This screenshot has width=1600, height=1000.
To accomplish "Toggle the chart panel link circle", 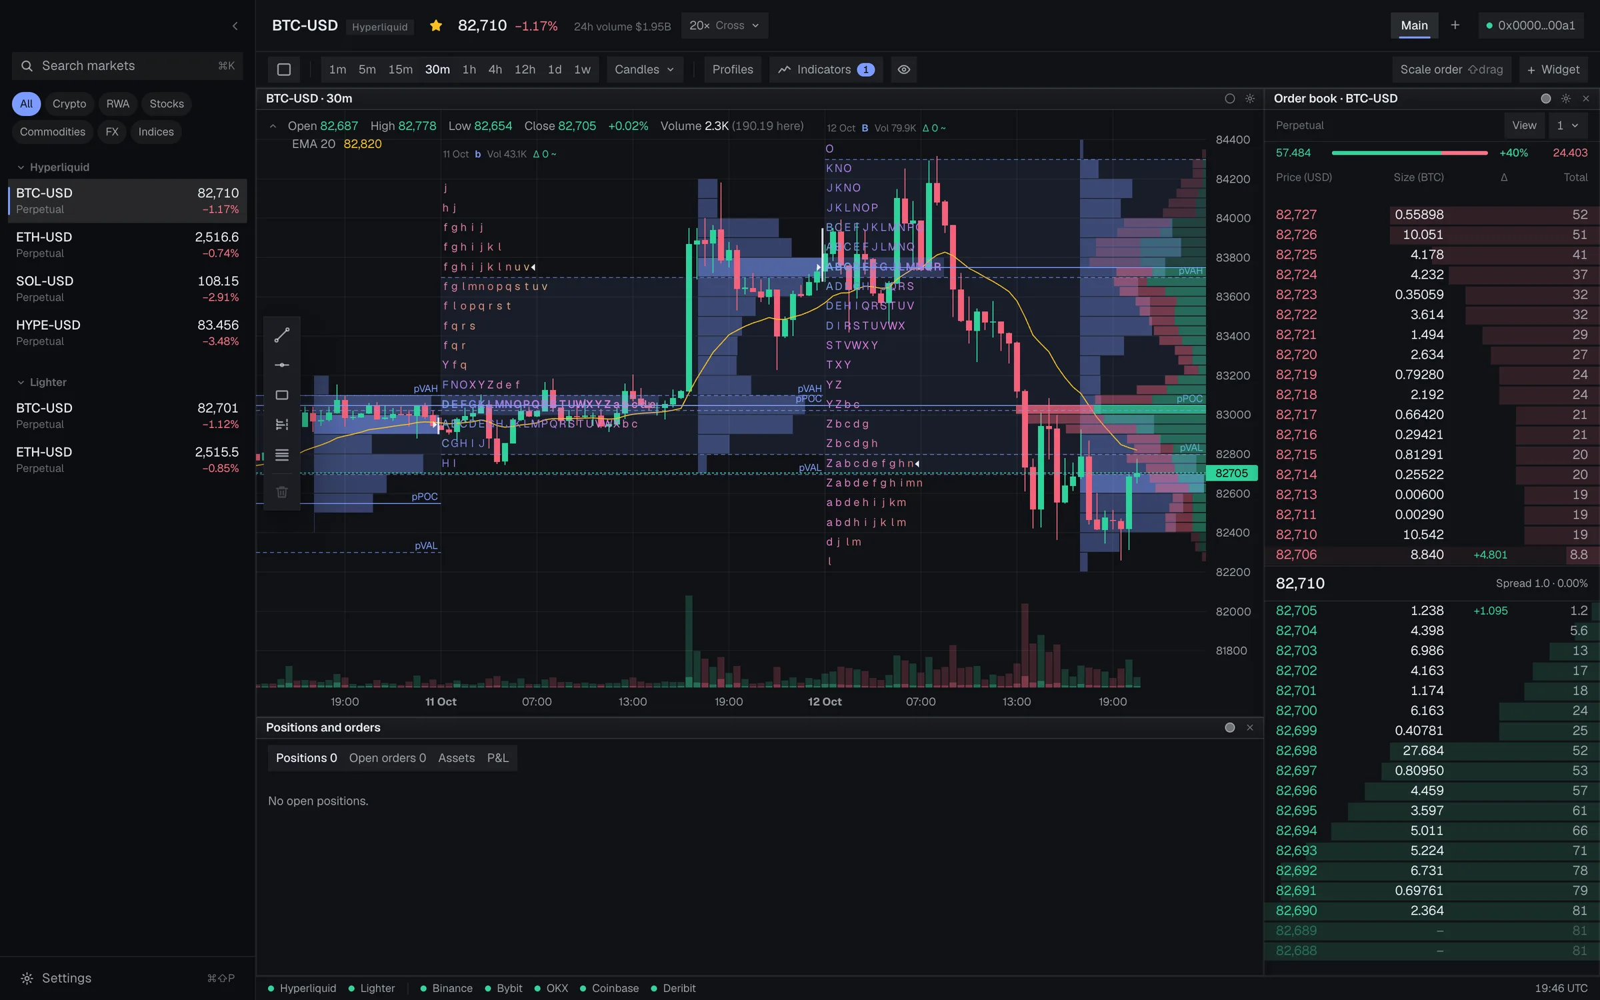I will (x=1230, y=99).
